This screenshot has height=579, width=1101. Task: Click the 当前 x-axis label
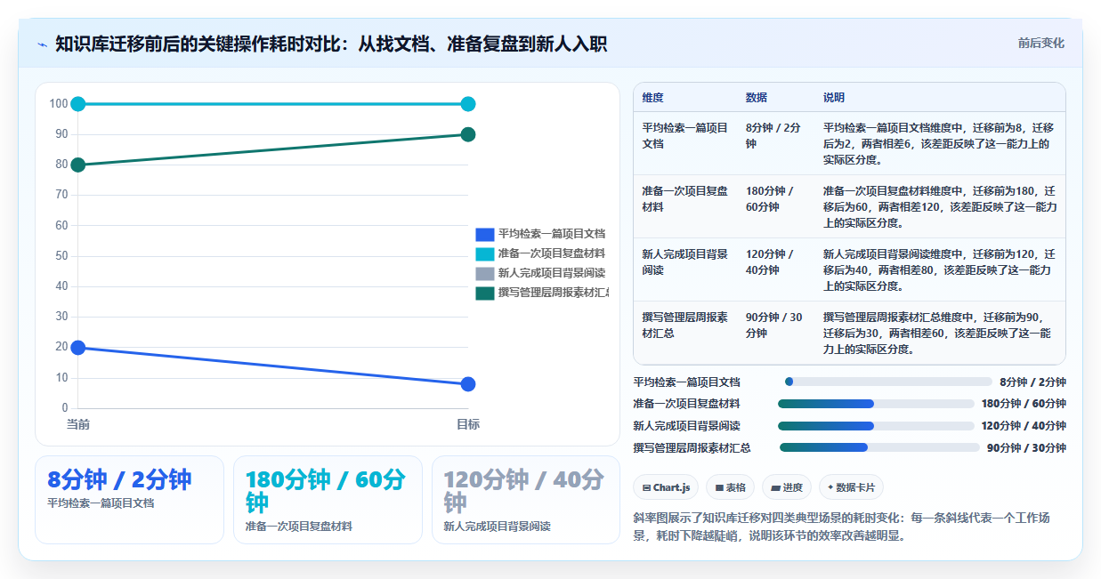click(78, 424)
